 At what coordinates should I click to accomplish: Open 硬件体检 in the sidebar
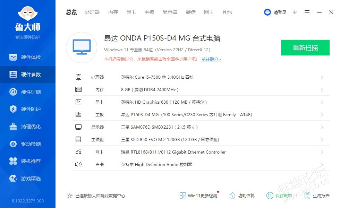point(27,57)
